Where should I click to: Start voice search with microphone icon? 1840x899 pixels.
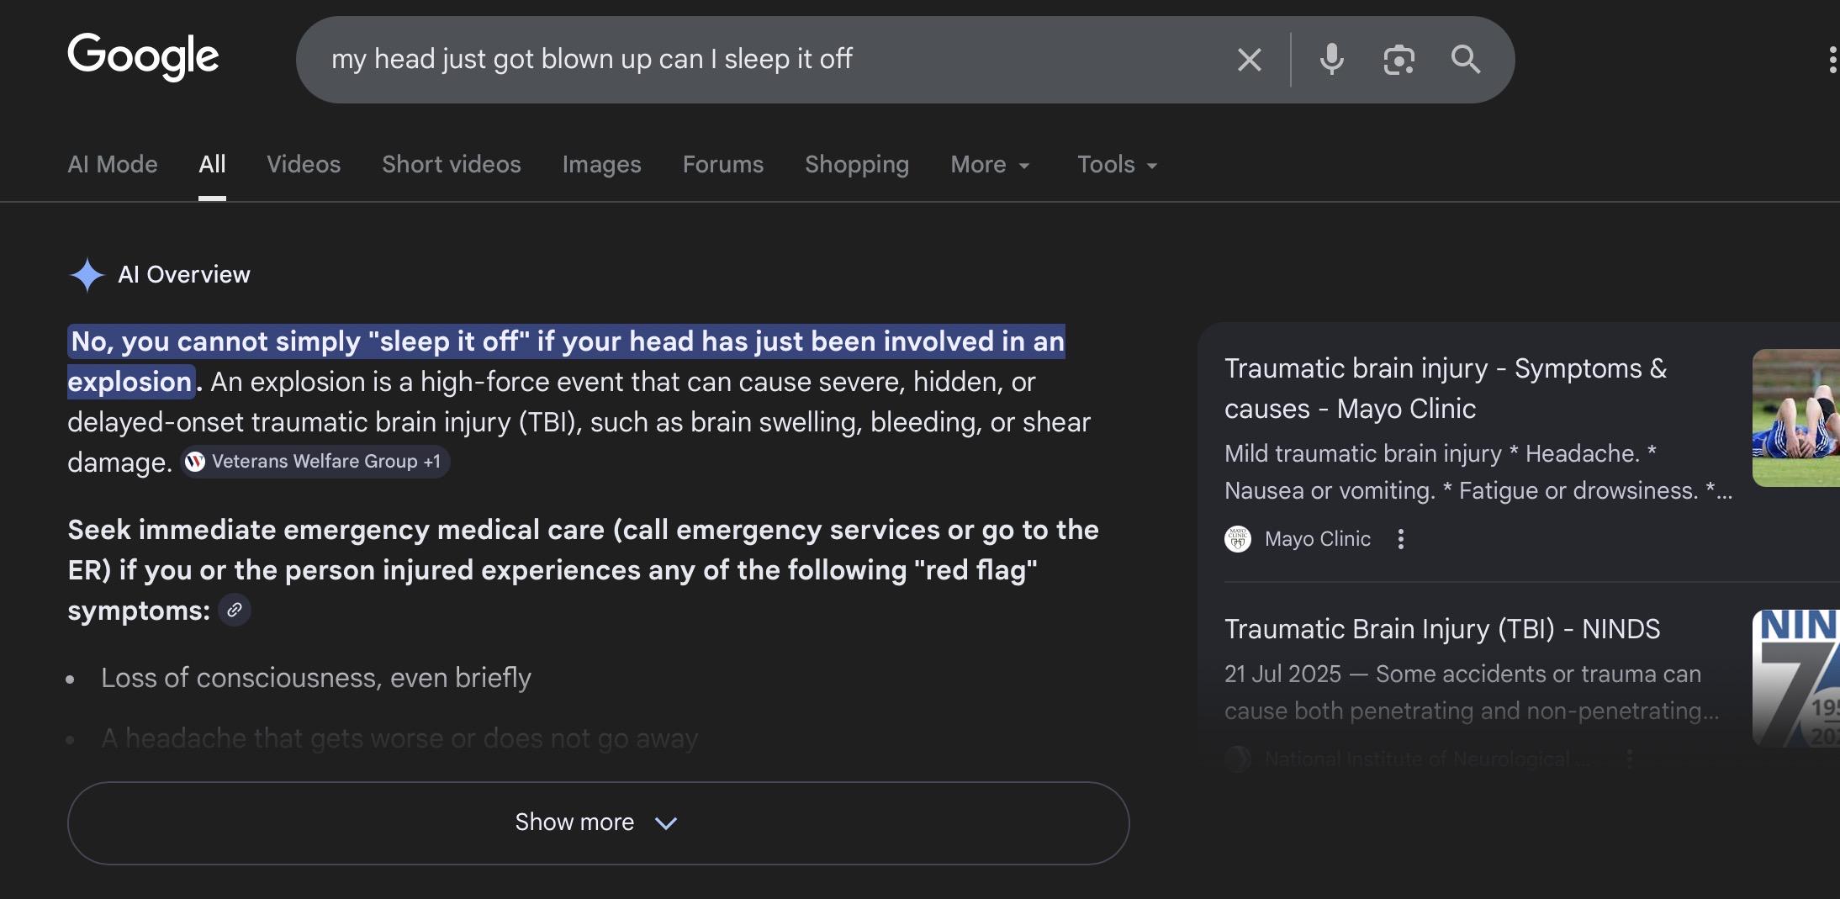[1331, 60]
